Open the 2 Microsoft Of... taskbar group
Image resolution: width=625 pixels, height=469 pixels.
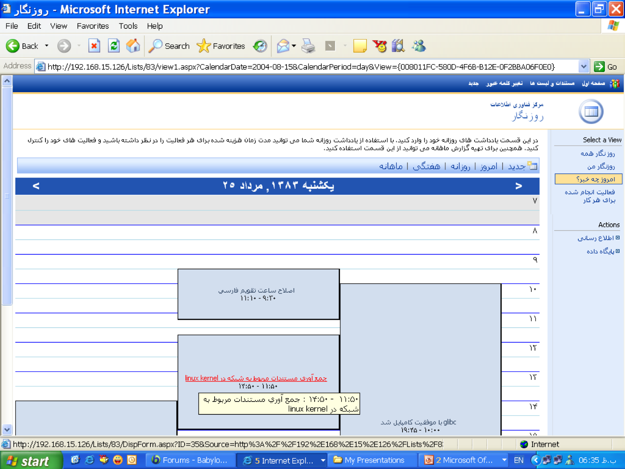(463, 460)
